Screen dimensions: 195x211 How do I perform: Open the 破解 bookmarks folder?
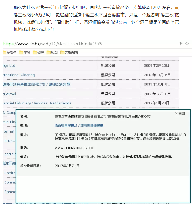38,52
